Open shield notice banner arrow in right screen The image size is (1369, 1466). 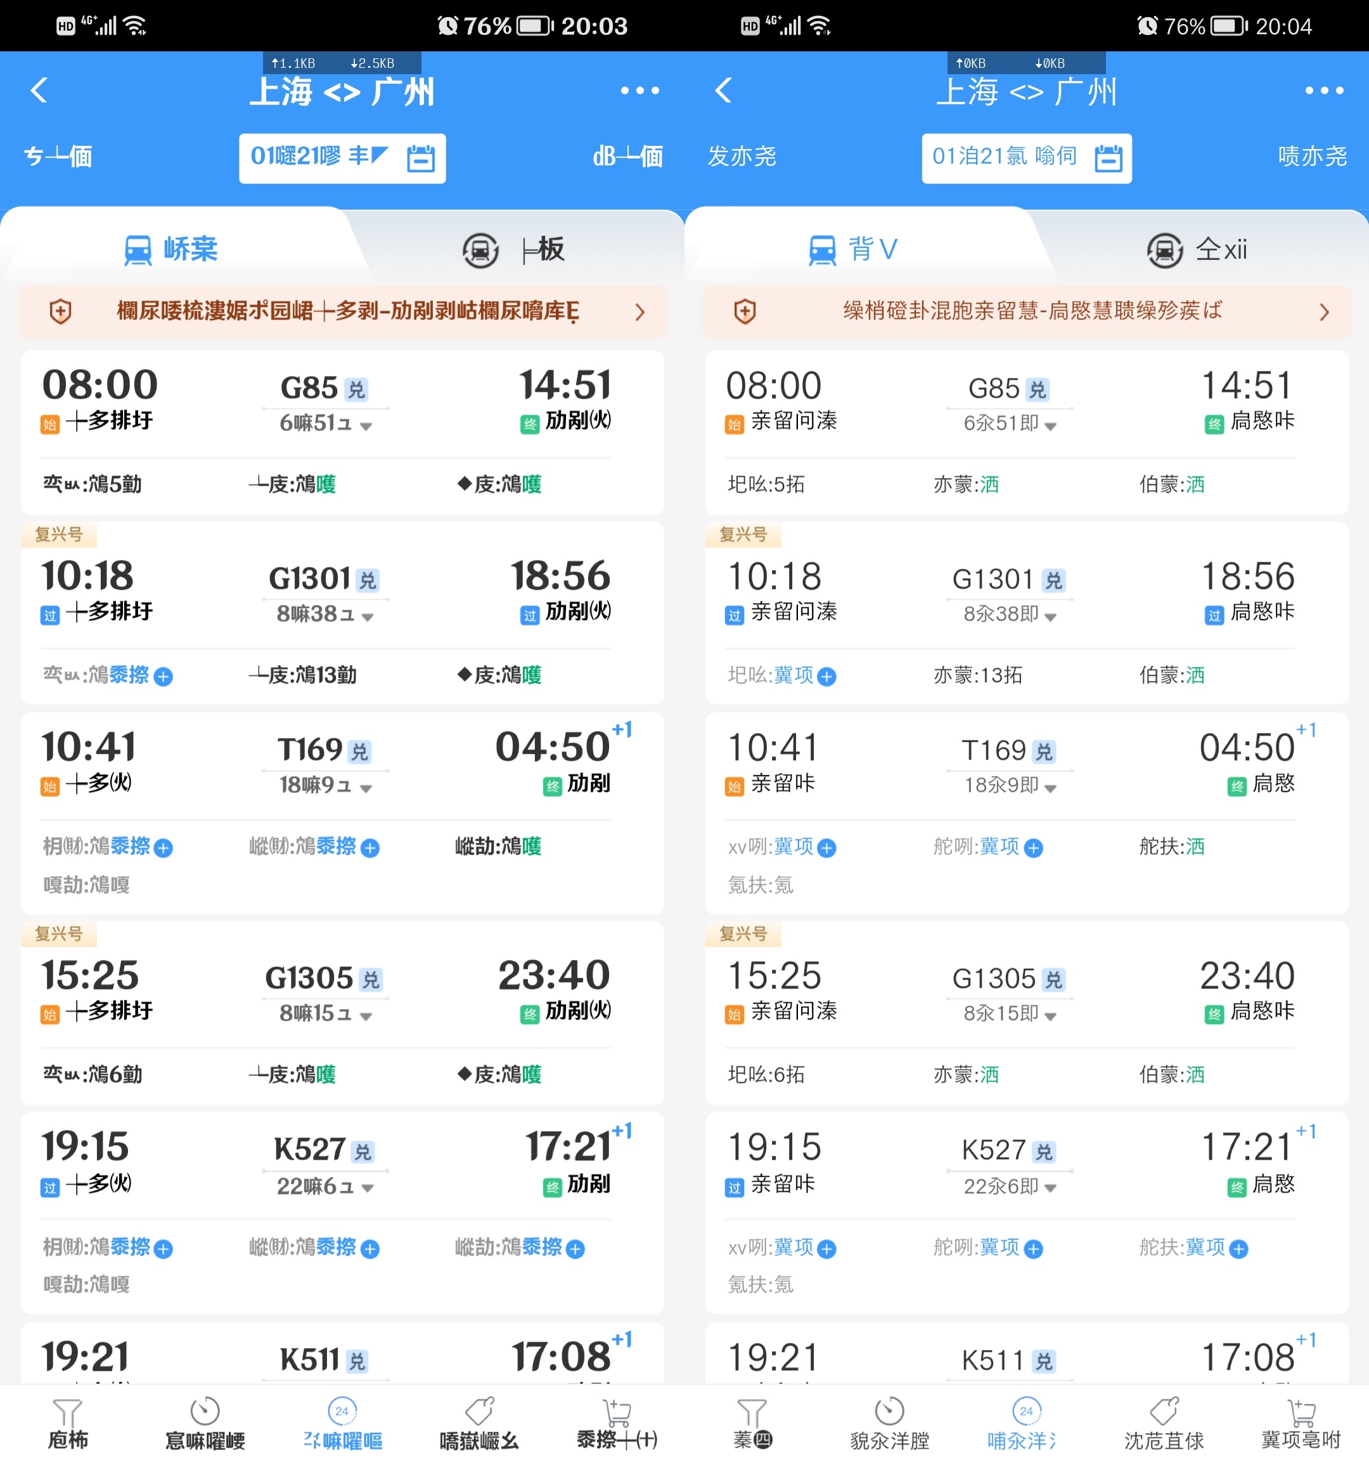tap(1324, 312)
